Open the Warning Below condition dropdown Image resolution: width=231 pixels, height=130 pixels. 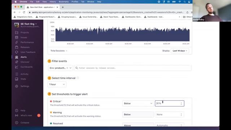coord(138,114)
